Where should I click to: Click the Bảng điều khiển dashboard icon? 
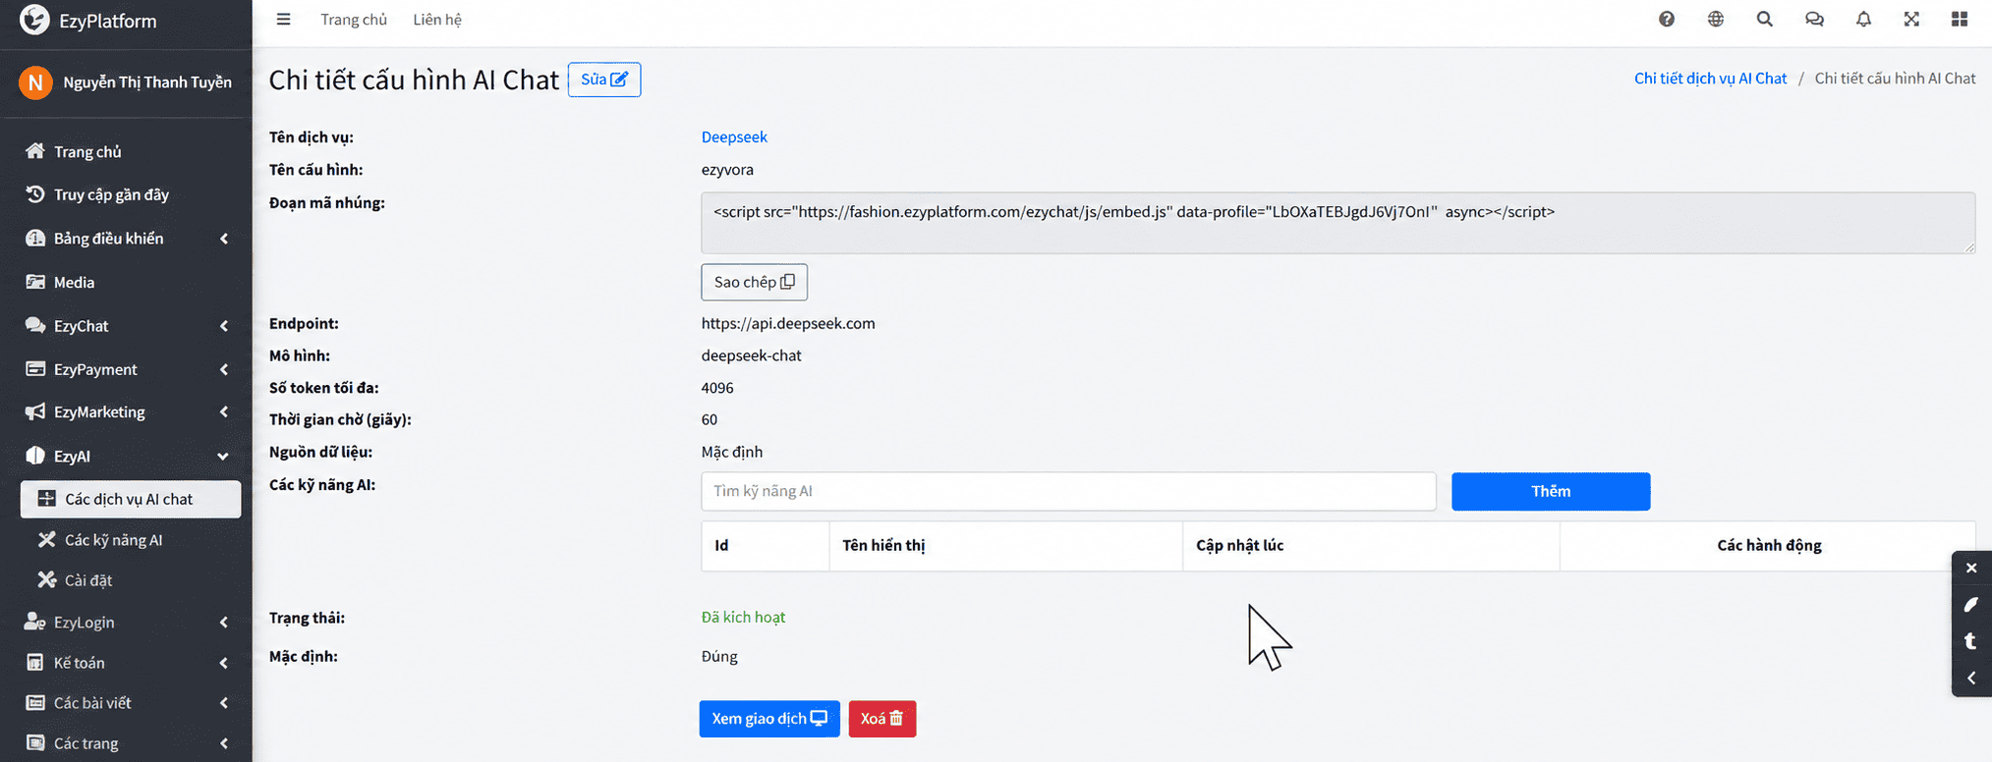(x=35, y=239)
